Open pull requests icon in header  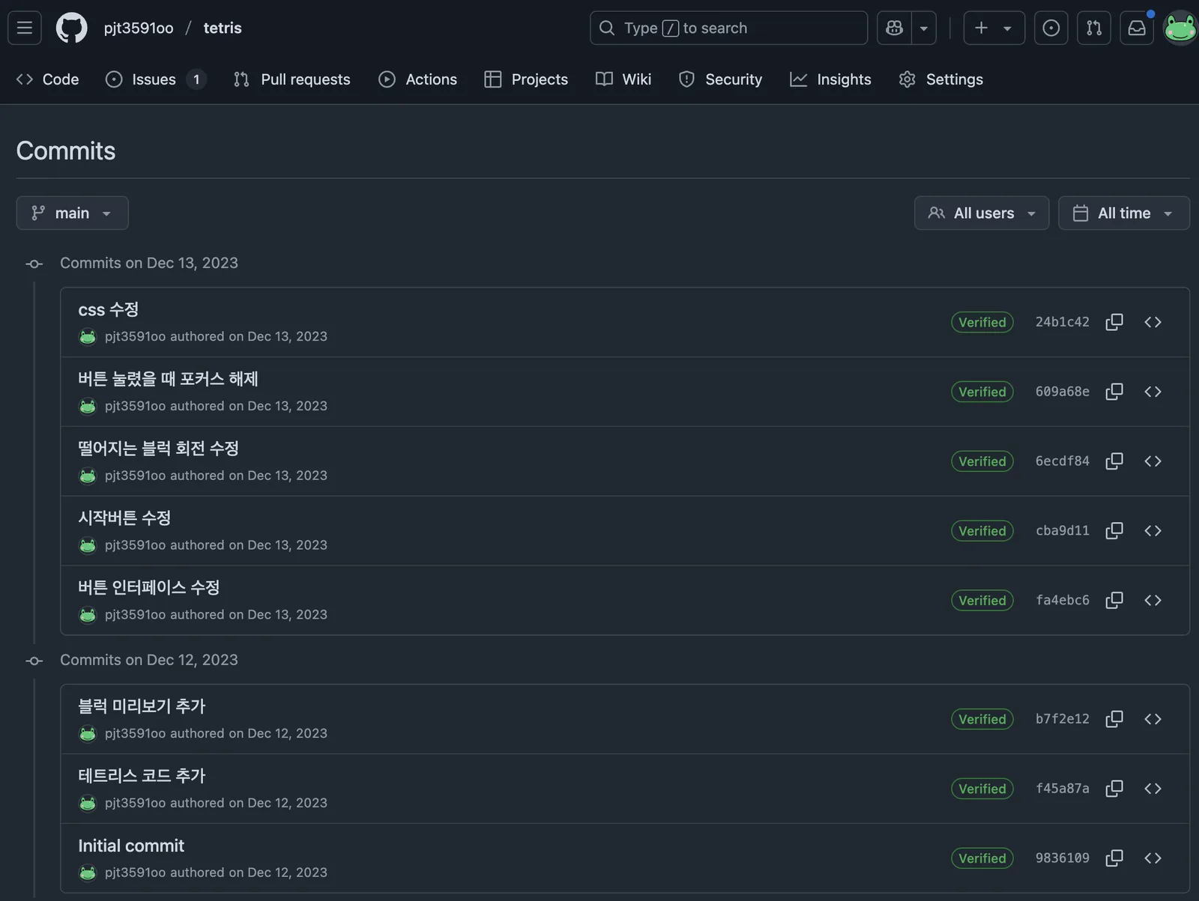[1094, 28]
